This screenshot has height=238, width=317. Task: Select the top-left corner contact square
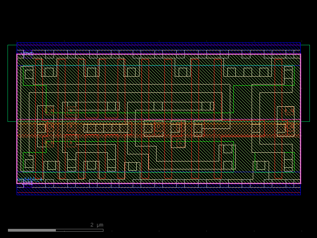(x=29, y=74)
